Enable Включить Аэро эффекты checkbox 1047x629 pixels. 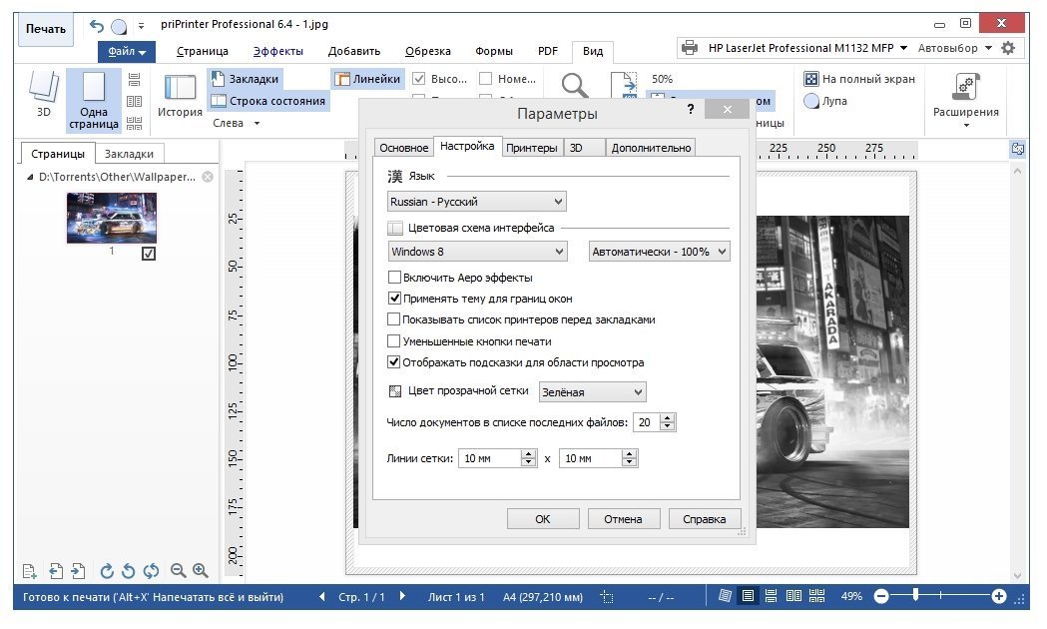[x=394, y=278]
